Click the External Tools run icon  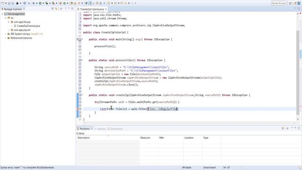tap(53, 3)
